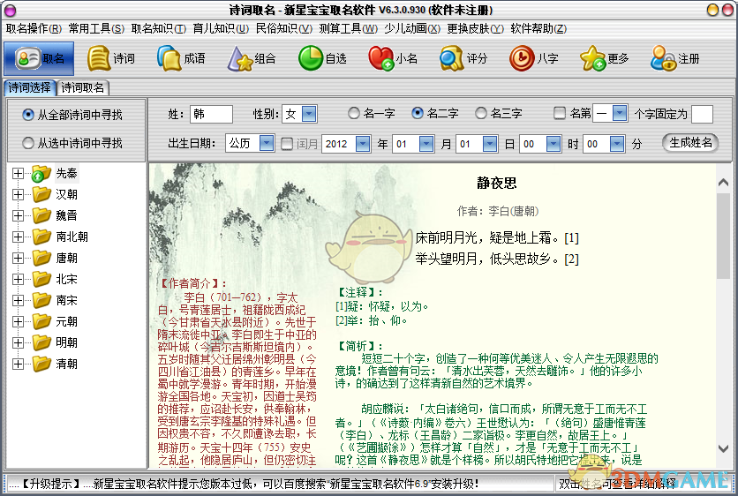The height and width of the screenshot is (496, 738).
Task: Open the day dropdown before 日
Action: (490, 144)
